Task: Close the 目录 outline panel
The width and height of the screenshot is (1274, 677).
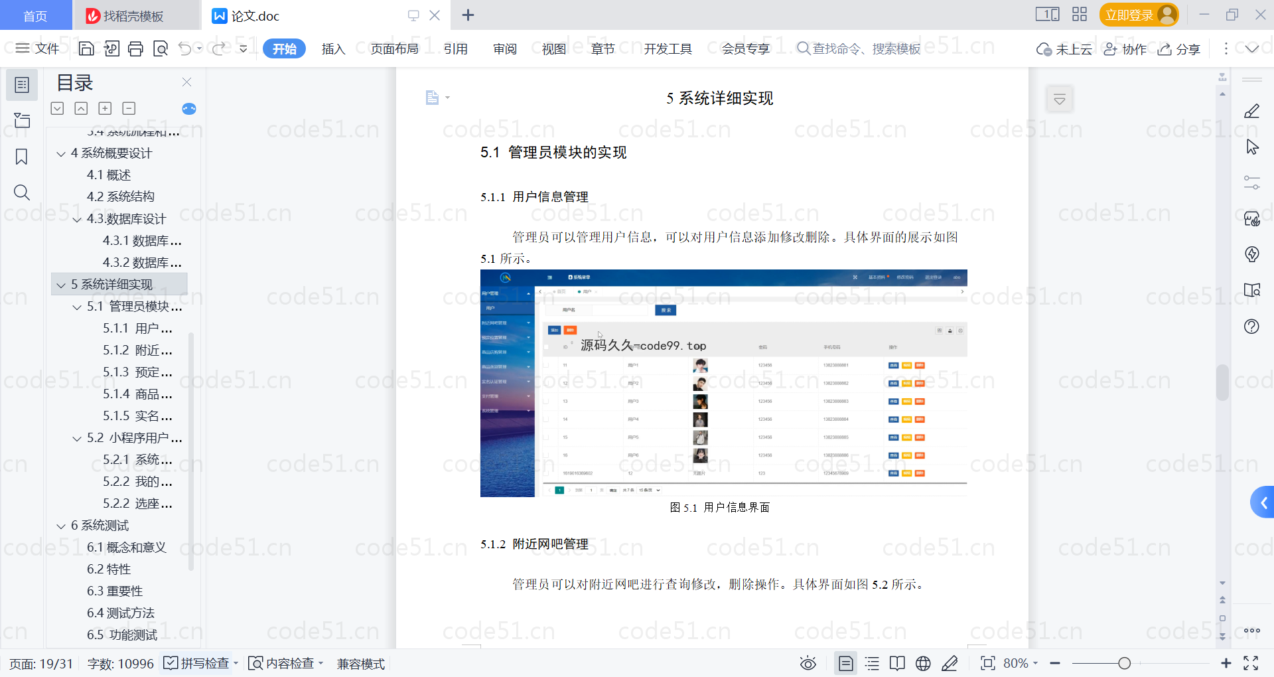Action: [x=187, y=82]
